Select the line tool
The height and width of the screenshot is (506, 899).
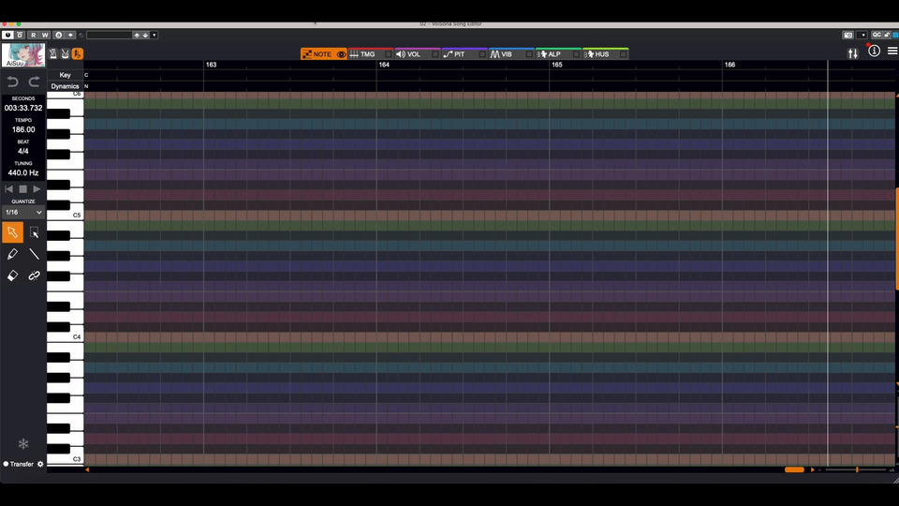35,254
